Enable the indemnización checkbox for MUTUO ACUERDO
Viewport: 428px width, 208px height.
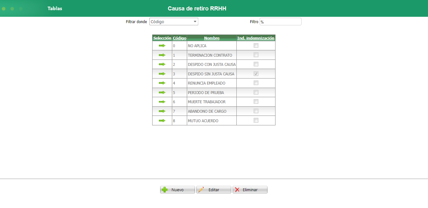tap(255, 120)
